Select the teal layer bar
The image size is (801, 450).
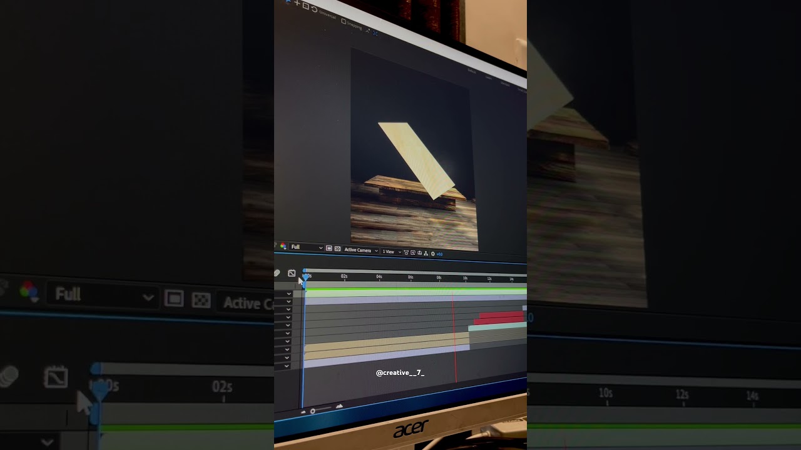(497, 327)
